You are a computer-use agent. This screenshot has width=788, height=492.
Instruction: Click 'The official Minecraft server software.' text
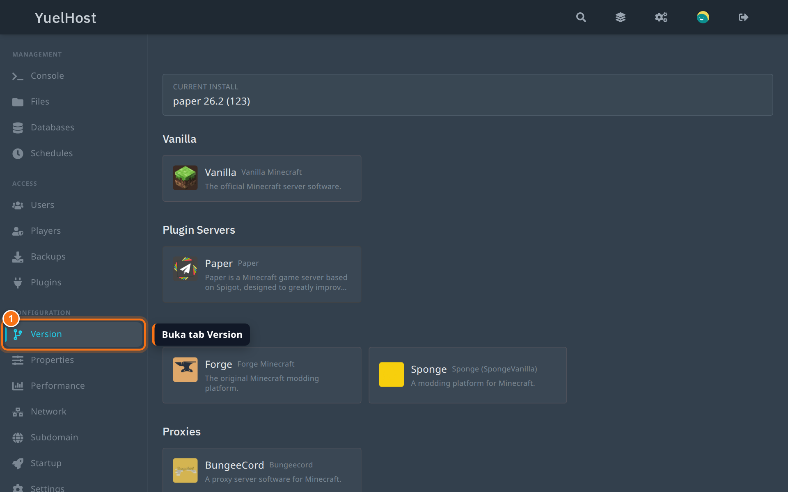[273, 187]
